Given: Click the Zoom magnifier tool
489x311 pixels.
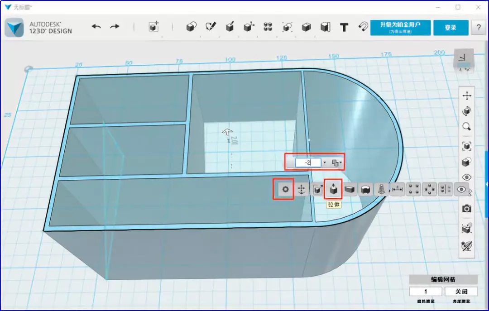Looking at the screenshot, I should tap(466, 127).
